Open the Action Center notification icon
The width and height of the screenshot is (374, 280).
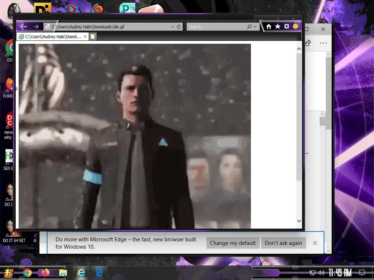(x=362, y=273)
